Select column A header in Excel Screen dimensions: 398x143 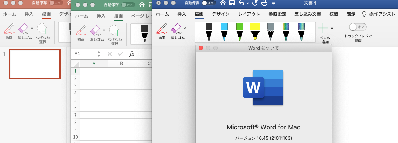click(94, 63)
